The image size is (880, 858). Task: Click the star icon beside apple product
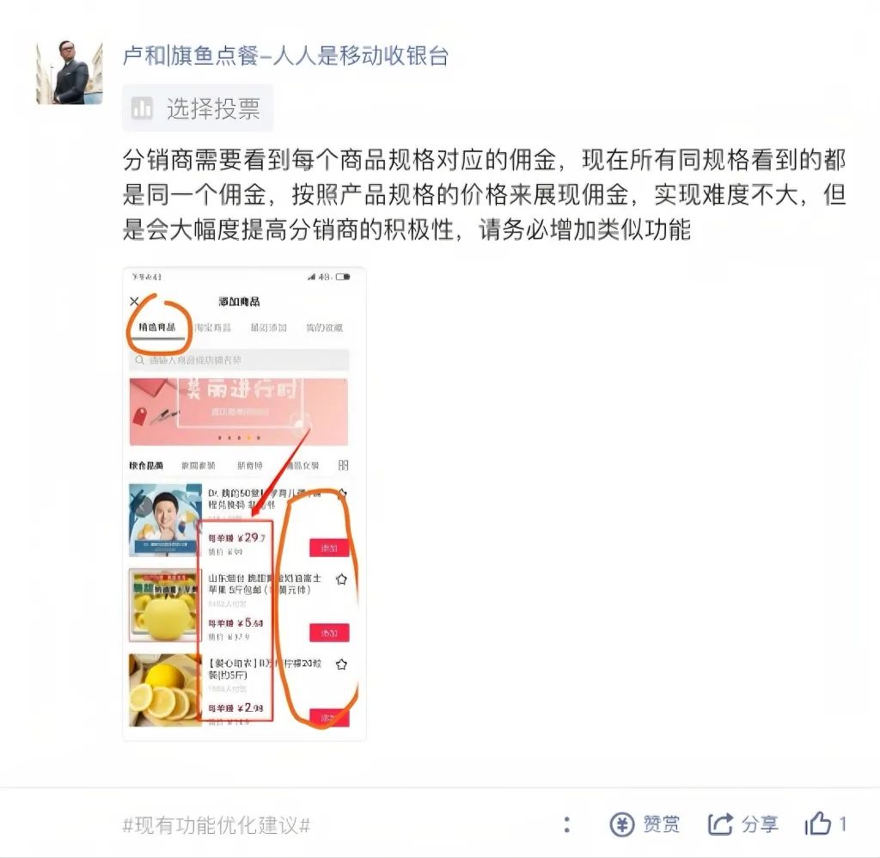click(341, 579)
